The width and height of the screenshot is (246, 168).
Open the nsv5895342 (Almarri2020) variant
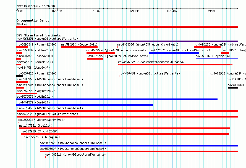pyautogui.click(x=36, y=44)
